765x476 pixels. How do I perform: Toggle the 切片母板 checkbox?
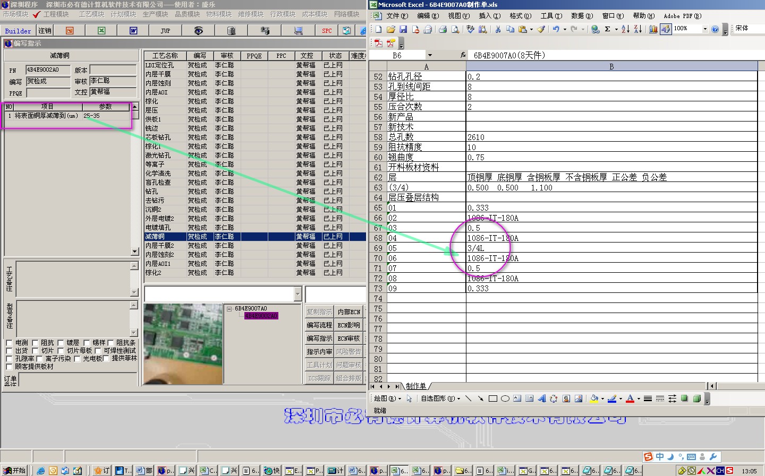pos(61,351)
